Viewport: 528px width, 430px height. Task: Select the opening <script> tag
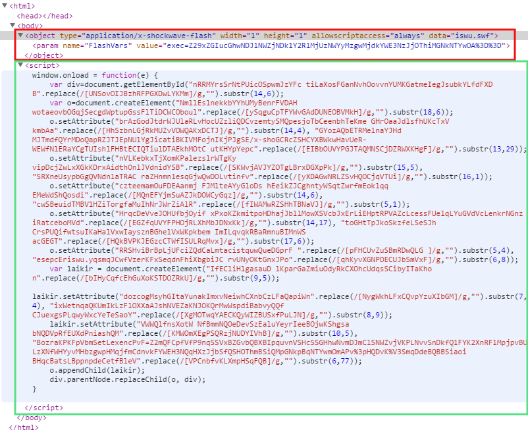42,65
